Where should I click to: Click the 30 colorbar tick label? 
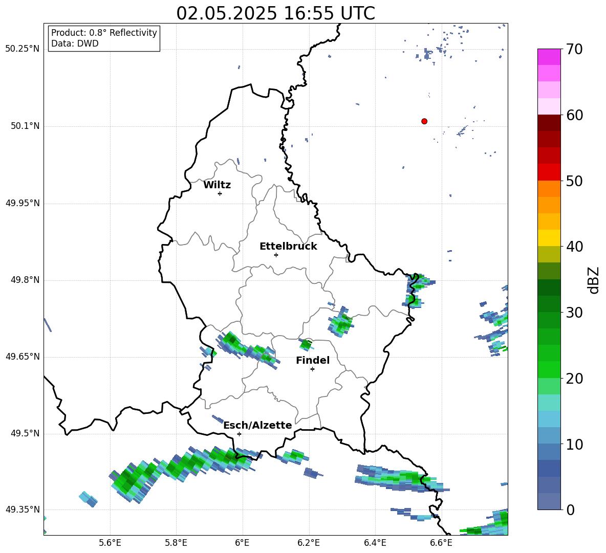click(574, 313)
